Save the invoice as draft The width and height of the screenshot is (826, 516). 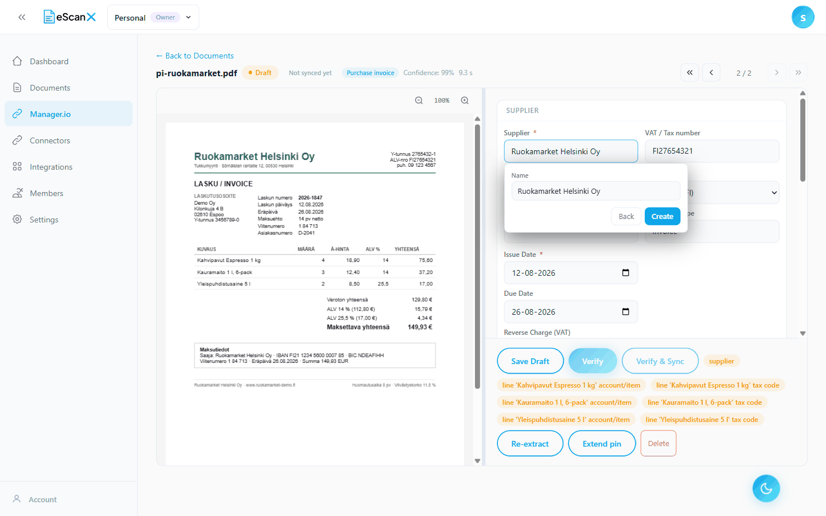click(x=530, y=361)
